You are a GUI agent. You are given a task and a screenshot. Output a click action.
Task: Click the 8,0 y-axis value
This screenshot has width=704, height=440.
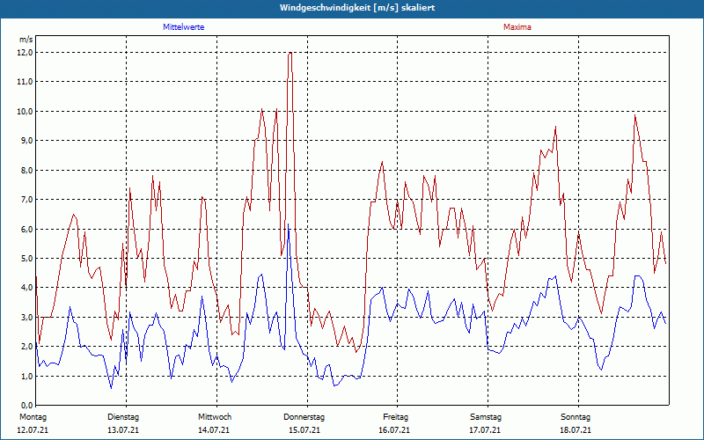(x=27, y=170)
